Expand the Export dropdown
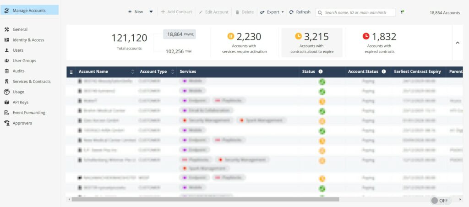Screen dimensions: 469x207 283,12
